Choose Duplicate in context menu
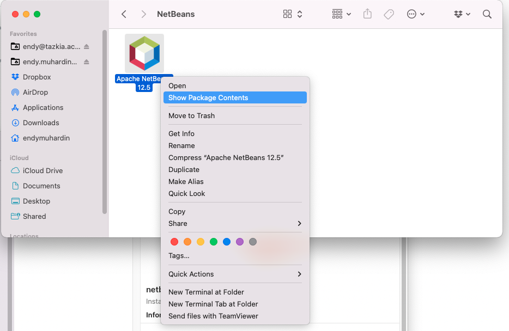Screen dimensions: 509x331 point(235,169)
